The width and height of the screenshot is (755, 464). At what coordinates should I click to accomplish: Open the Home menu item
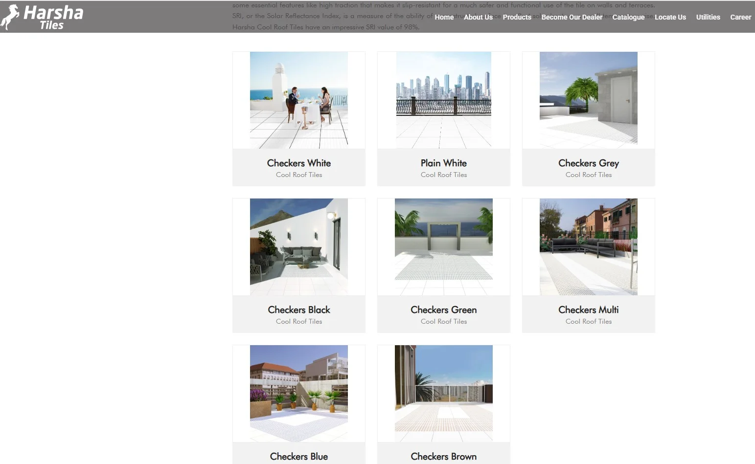(x=444, y=17)
